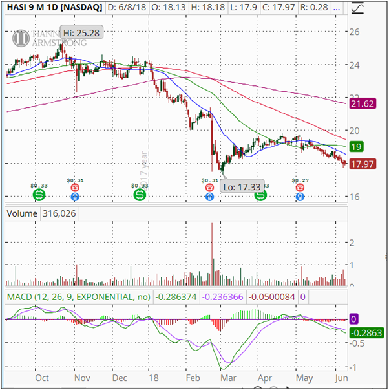Click the MACD (12, 26, 9, EXPONENTIAL, no) label
Viewport: 389px width, 390px height.
[x=79, y=297]
